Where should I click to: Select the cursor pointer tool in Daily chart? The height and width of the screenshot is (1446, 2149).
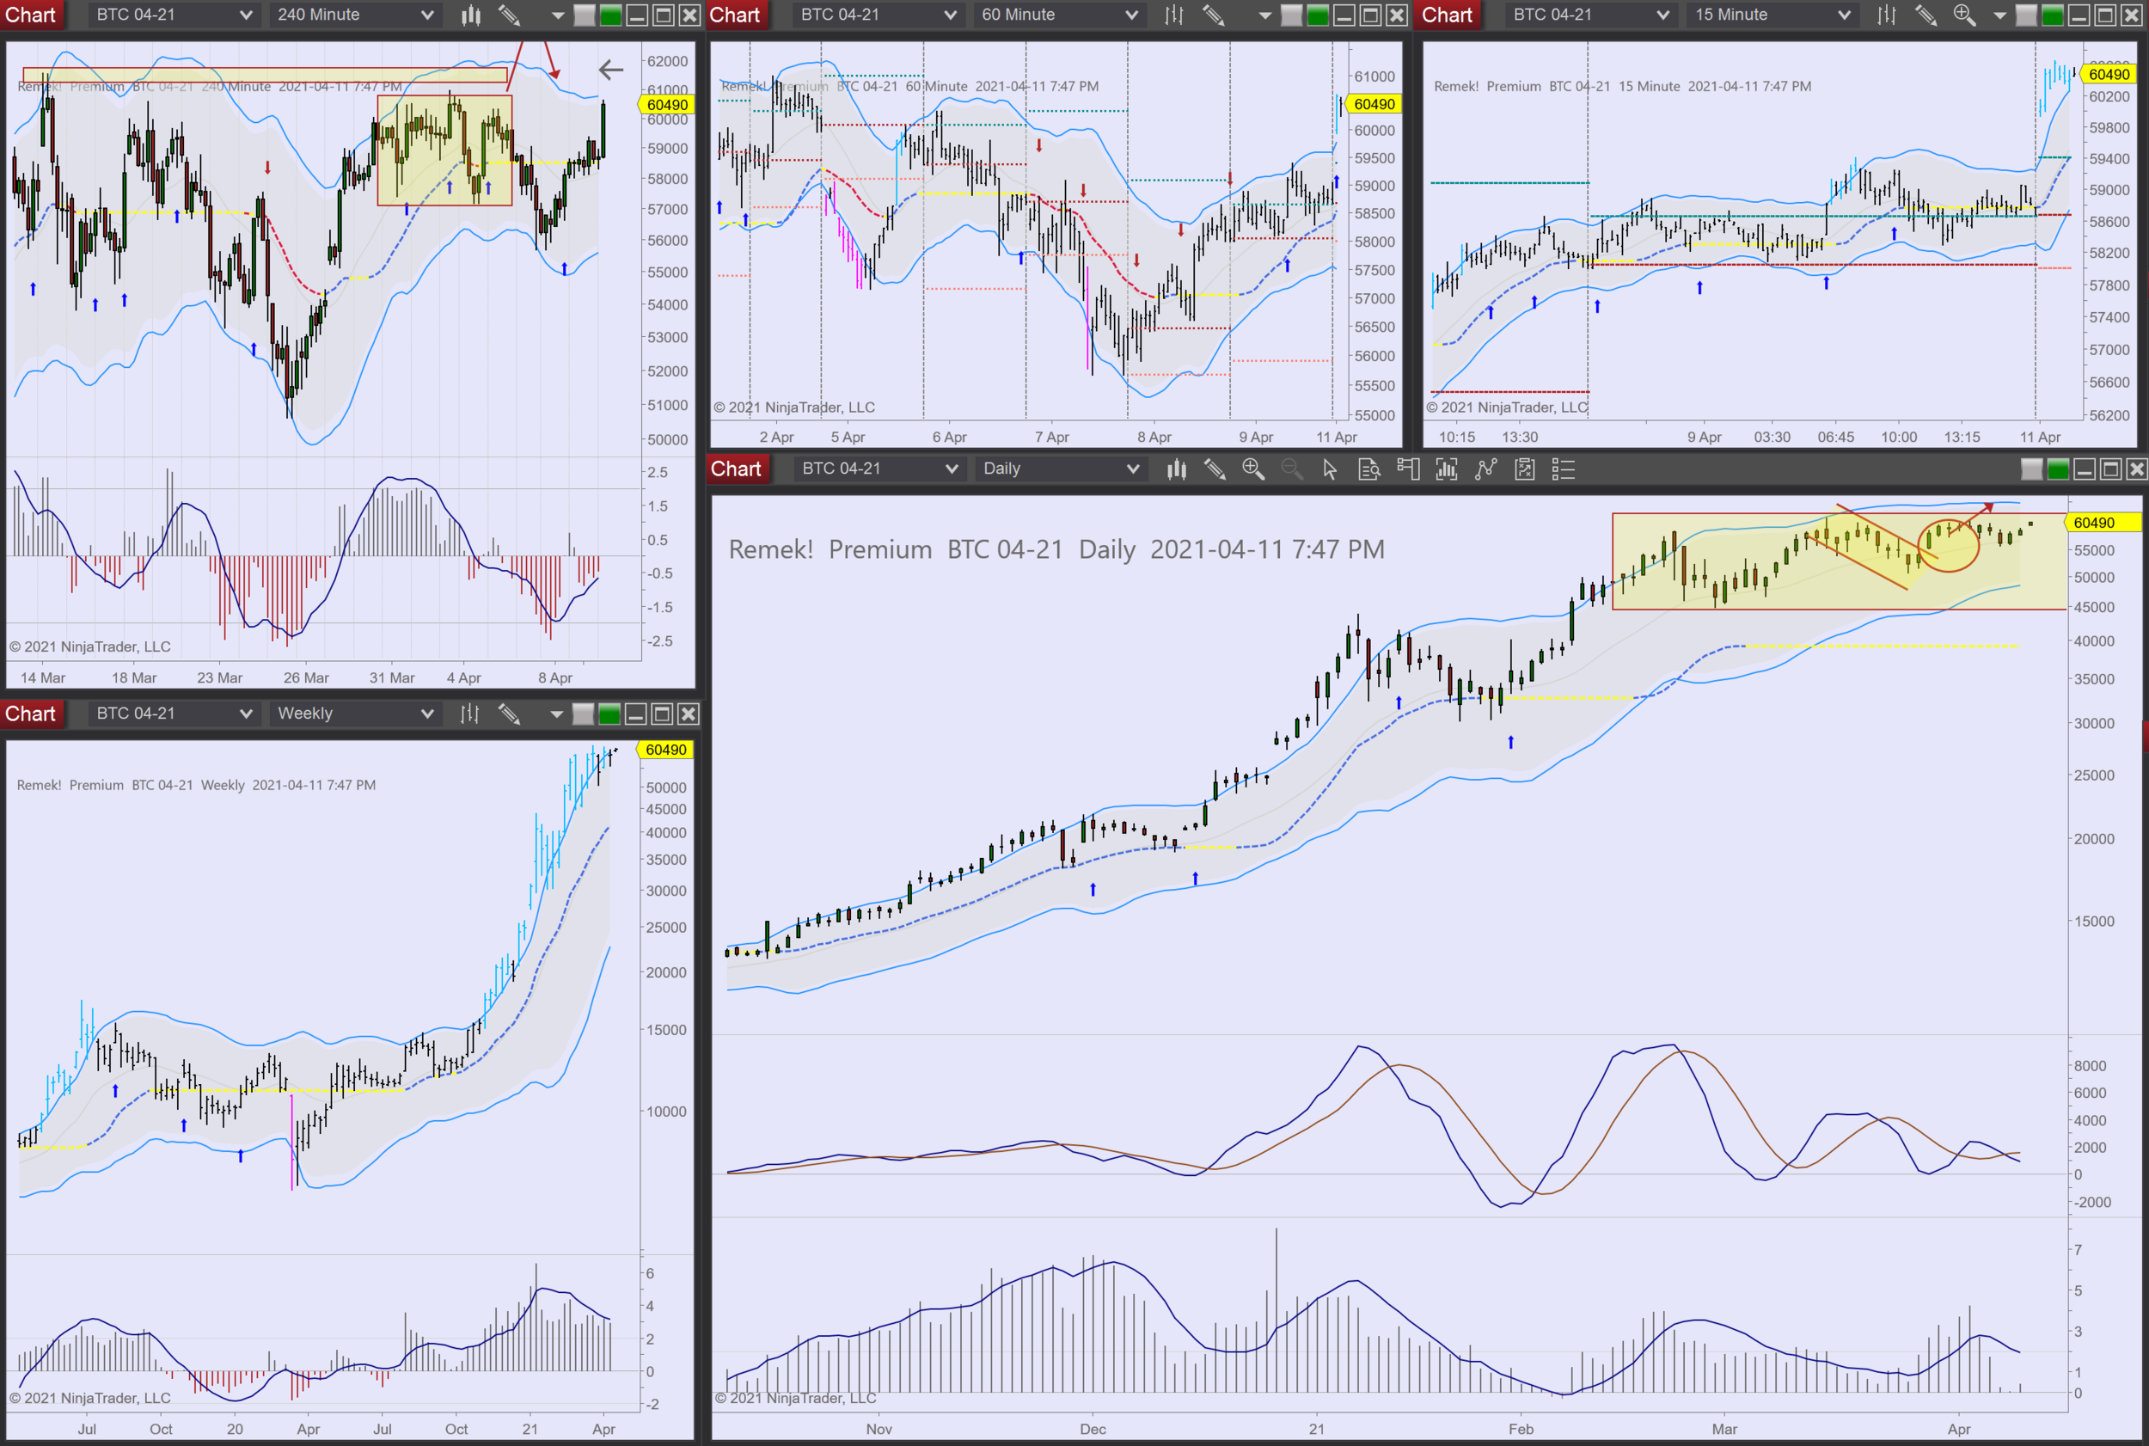[1330, 469]
